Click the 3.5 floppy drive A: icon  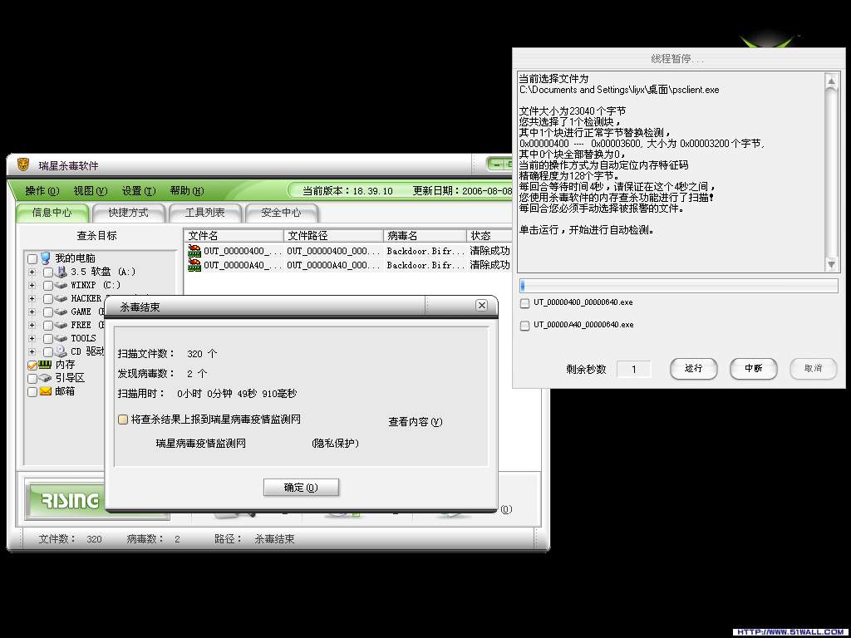[x=61, y=272]
